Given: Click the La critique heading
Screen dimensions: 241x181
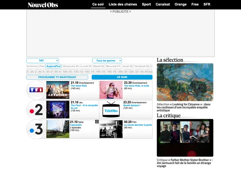Looking at the screenshot, I should pyautogui.click(x=169, y=115).
